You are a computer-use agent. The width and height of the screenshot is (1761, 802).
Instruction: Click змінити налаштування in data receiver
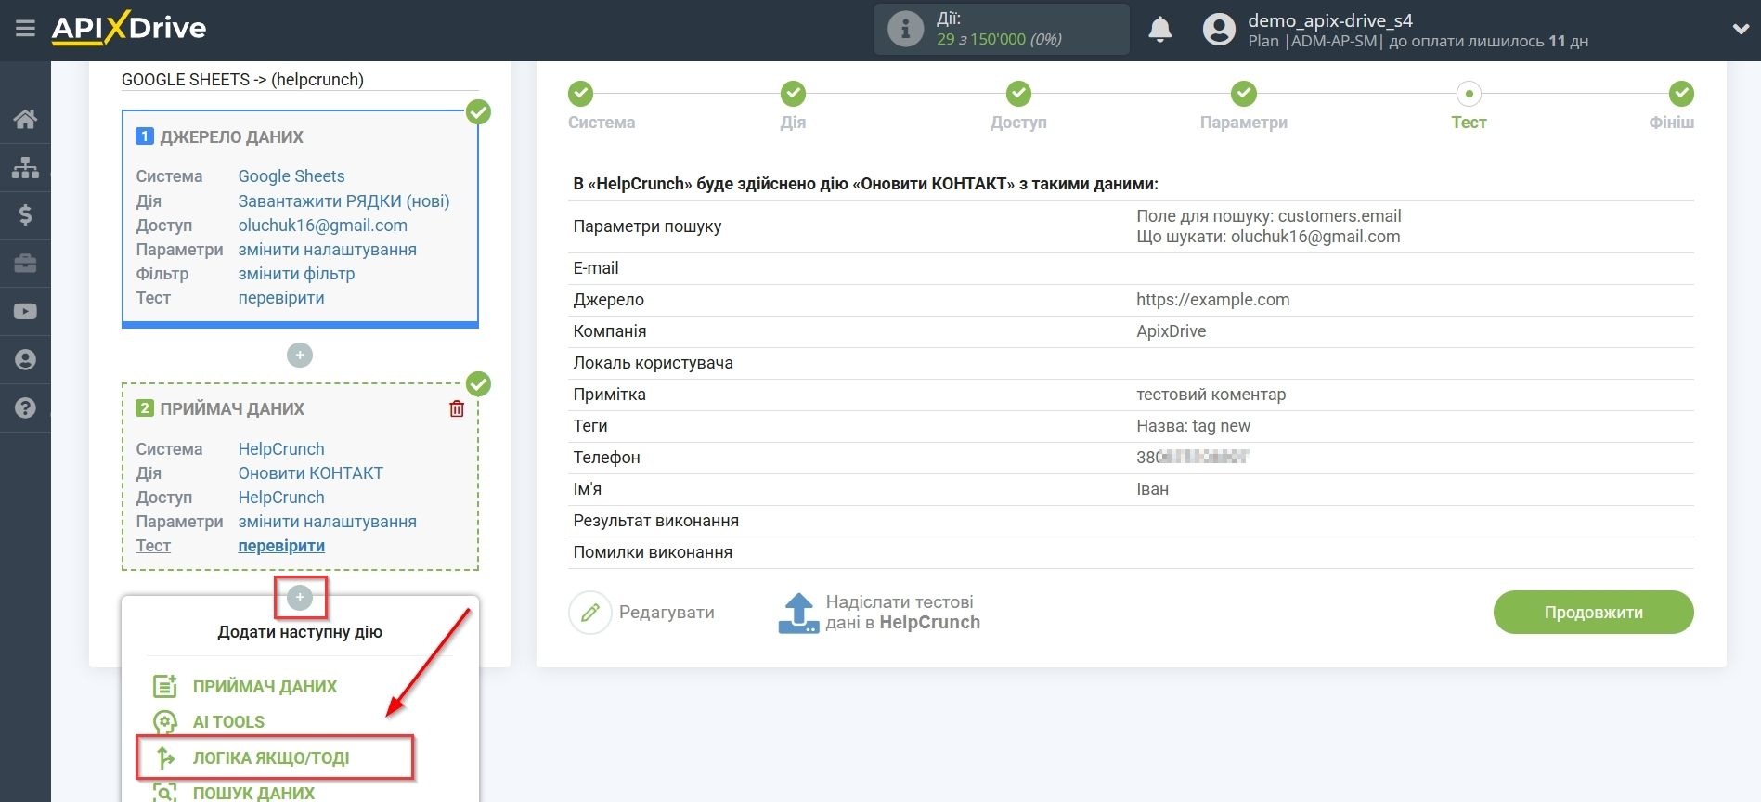[327, 522]
